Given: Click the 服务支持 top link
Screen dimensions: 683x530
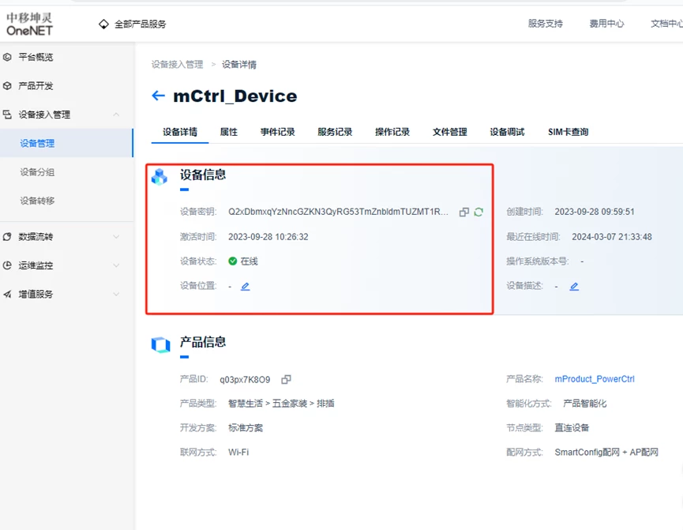Looking at the screenshot, I should coord(546,24).
